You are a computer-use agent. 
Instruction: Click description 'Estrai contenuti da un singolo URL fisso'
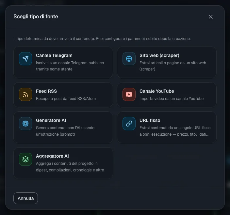[x=175, y=128]
